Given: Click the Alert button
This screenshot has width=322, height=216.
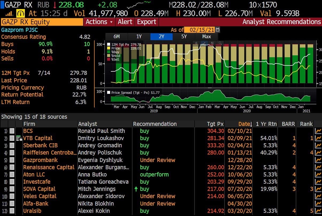Looking at the screenshot, I should coord(125,22).
